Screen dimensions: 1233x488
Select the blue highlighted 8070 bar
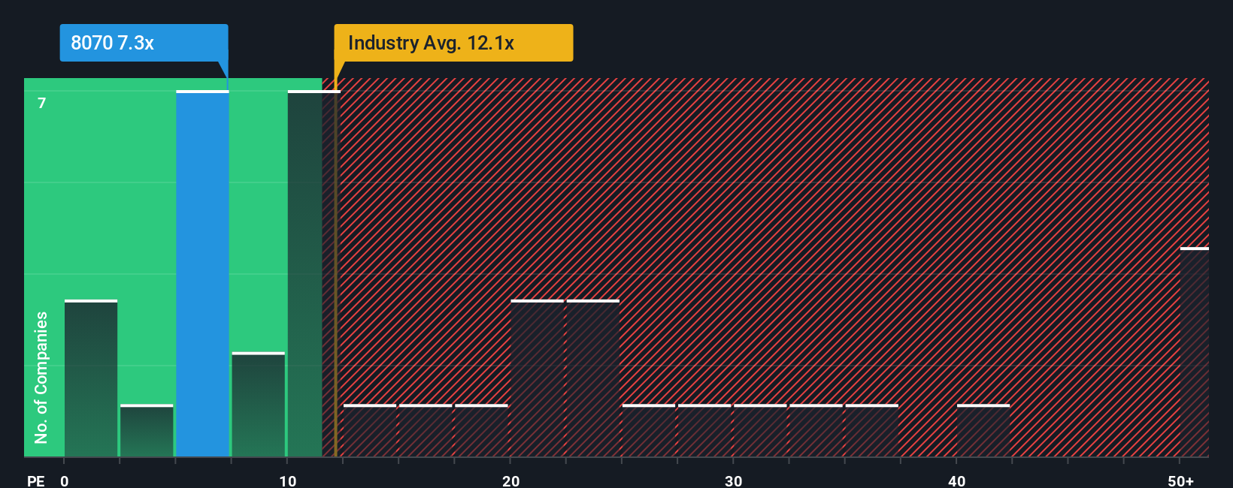(x=202, y=274)
